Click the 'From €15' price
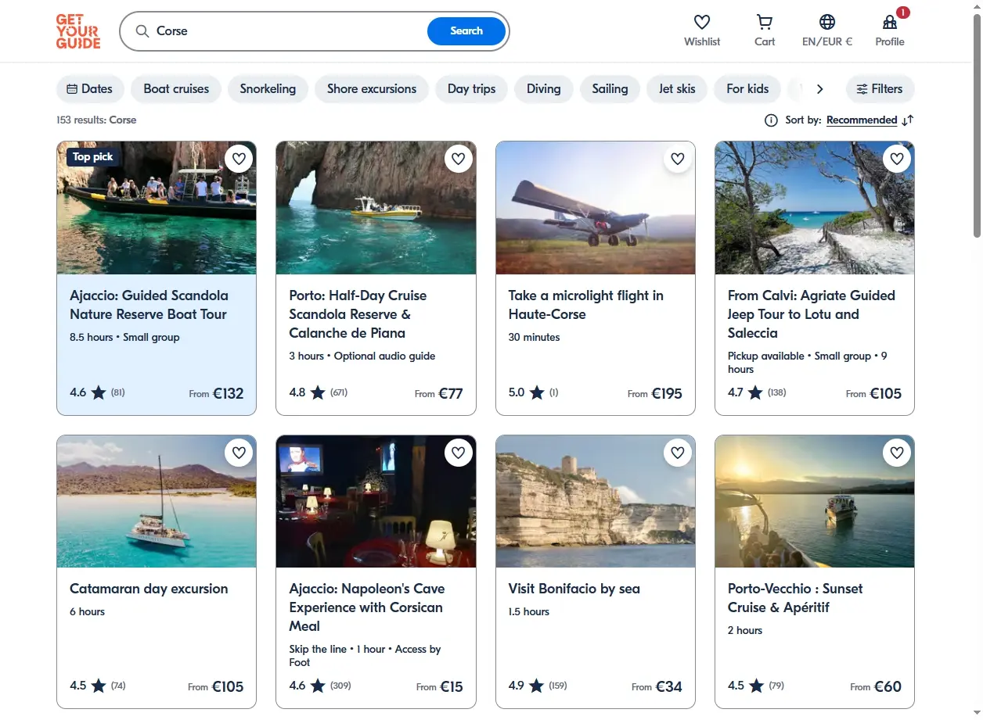This screenshot has height=720, width=983. [440, 687]
